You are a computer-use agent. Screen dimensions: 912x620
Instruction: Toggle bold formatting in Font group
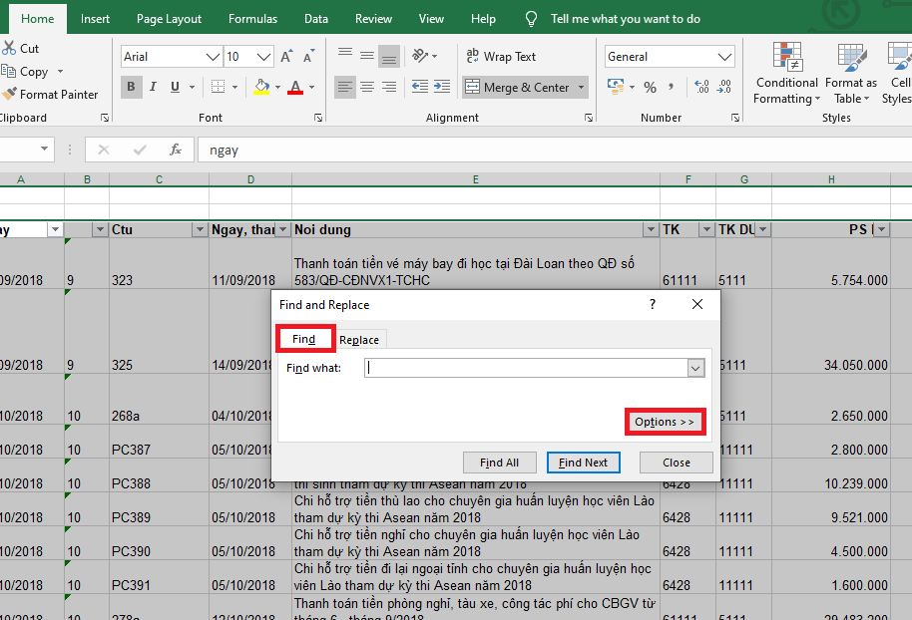click(x=132, y=88)
